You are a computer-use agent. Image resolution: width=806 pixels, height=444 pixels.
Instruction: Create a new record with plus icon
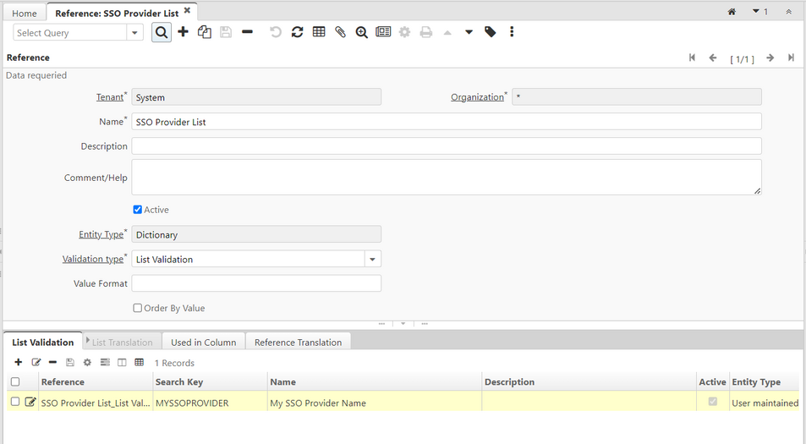pos(183,32)
